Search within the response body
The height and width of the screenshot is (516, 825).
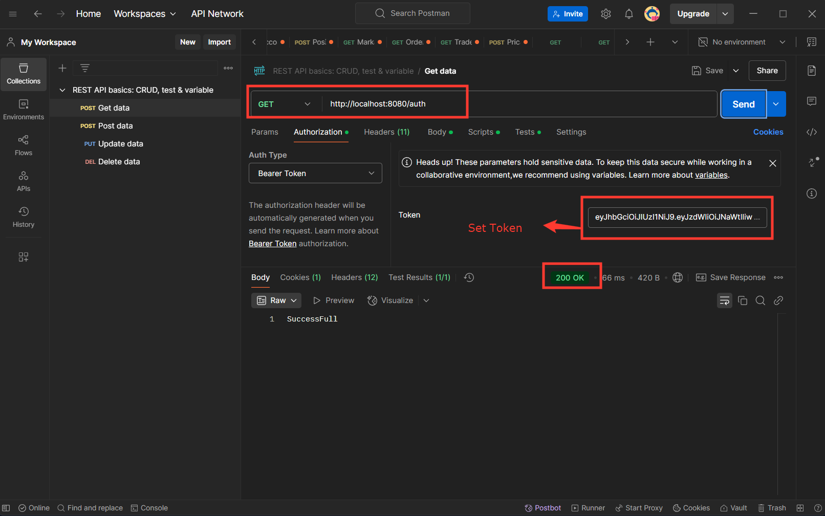tap(761, 300)
